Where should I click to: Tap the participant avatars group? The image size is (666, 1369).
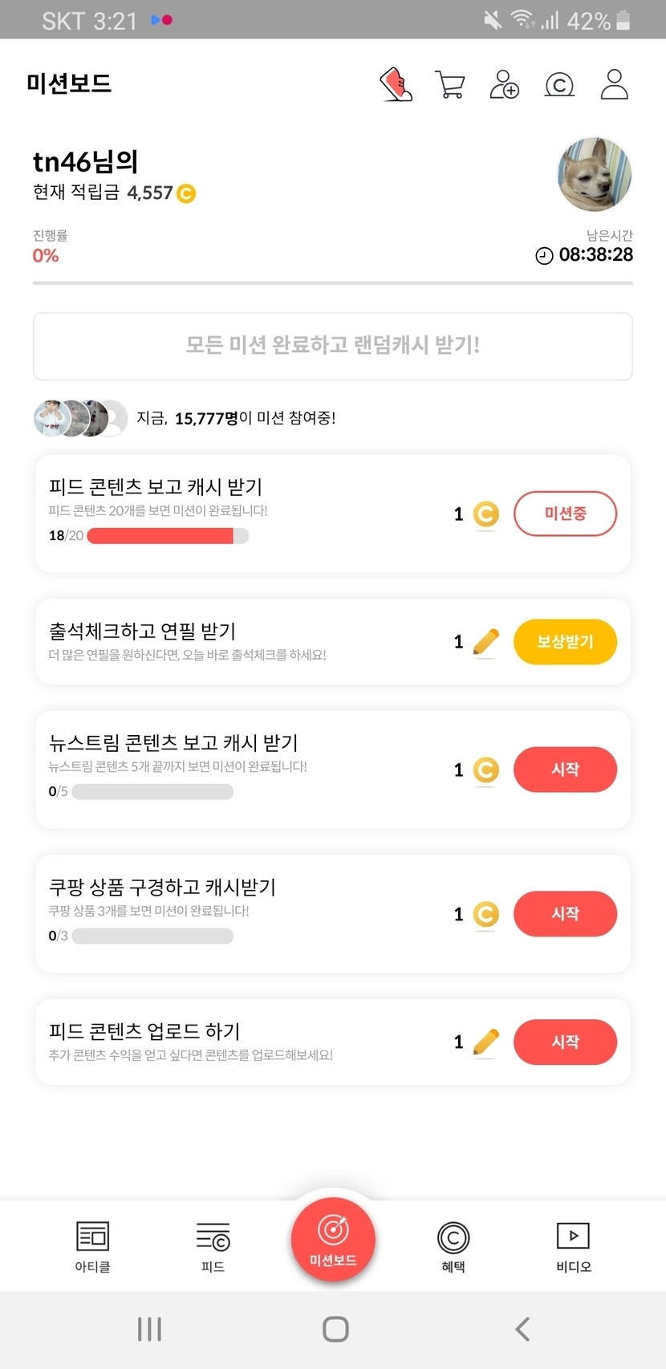(x=80, y=418)
